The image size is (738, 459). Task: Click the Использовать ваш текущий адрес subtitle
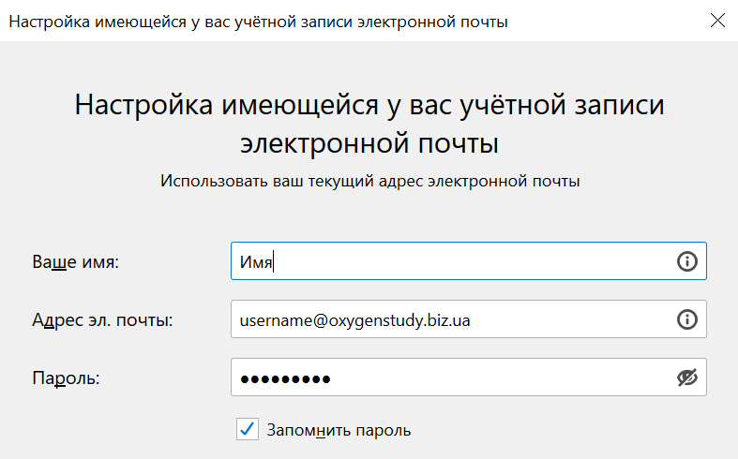369,181
